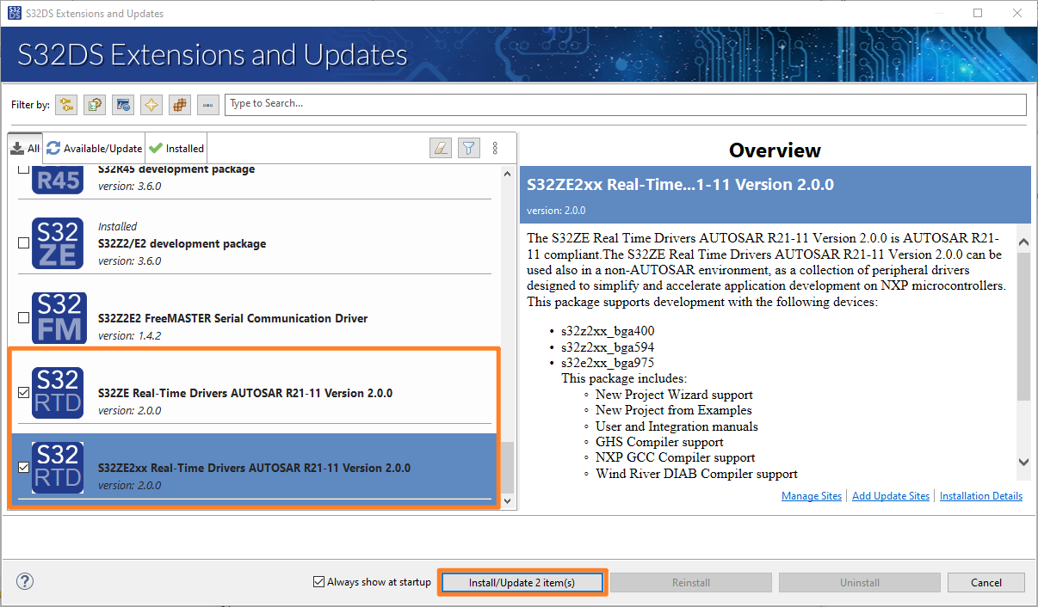Screen dimensions: 1038x607
Task: Click the Type to Search field
Action: (625, 104)
